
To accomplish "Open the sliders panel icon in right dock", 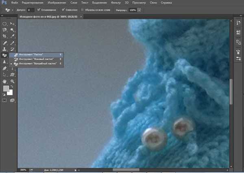I will tap(238, 58).
